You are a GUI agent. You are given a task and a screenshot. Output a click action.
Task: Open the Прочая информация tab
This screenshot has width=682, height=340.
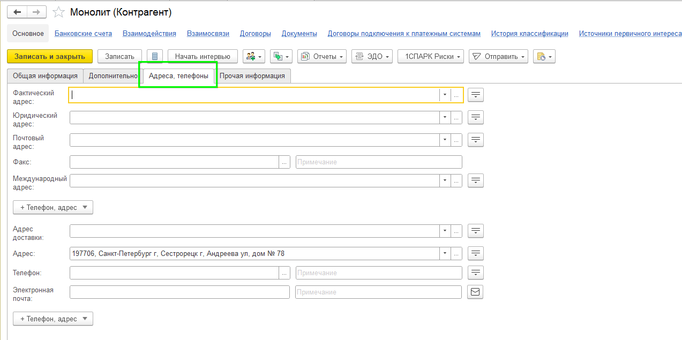click(x=252, y=76)
